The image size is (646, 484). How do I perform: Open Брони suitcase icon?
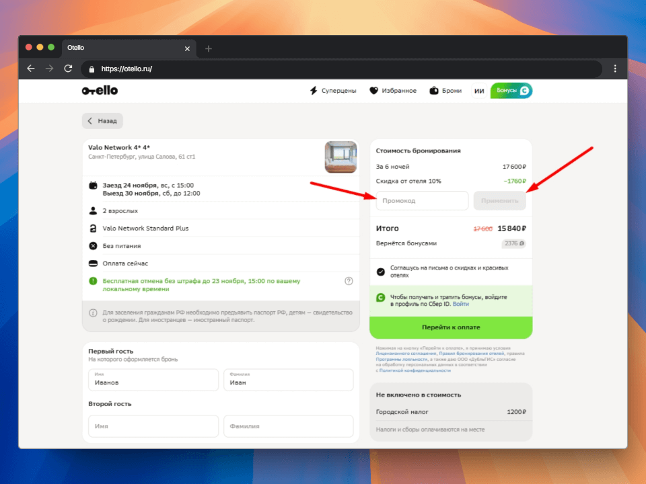point(434,91)
